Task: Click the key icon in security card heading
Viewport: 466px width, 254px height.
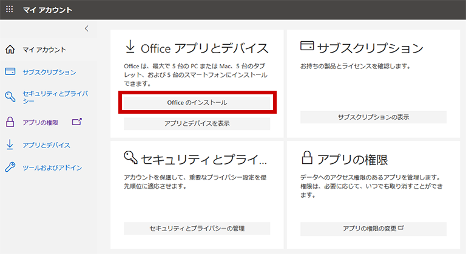Action: pyautogui.click(x=131, y=157)
